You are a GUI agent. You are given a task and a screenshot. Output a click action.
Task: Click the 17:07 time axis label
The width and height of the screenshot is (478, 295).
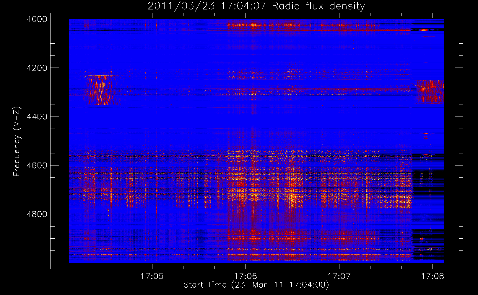(339, 276)
